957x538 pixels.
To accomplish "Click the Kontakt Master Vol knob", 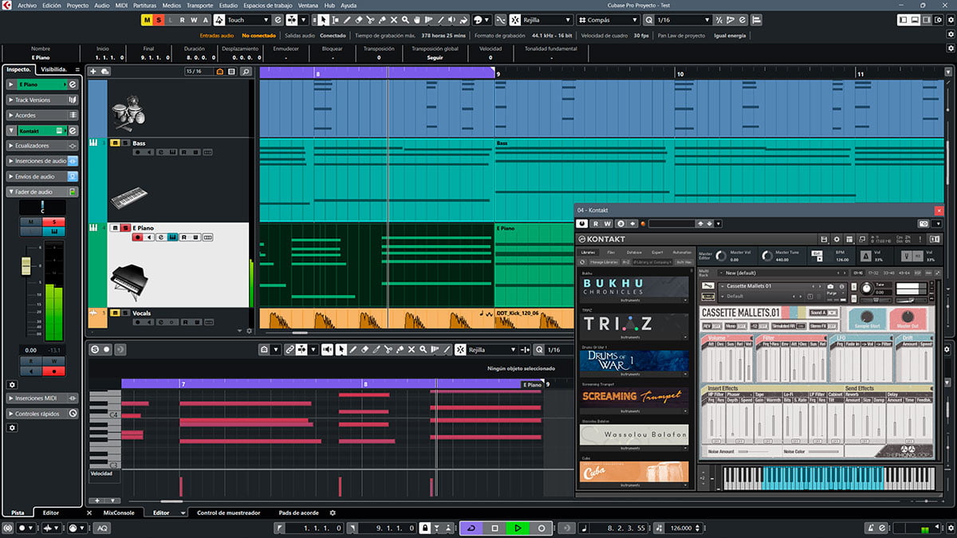I will (722, 255).
